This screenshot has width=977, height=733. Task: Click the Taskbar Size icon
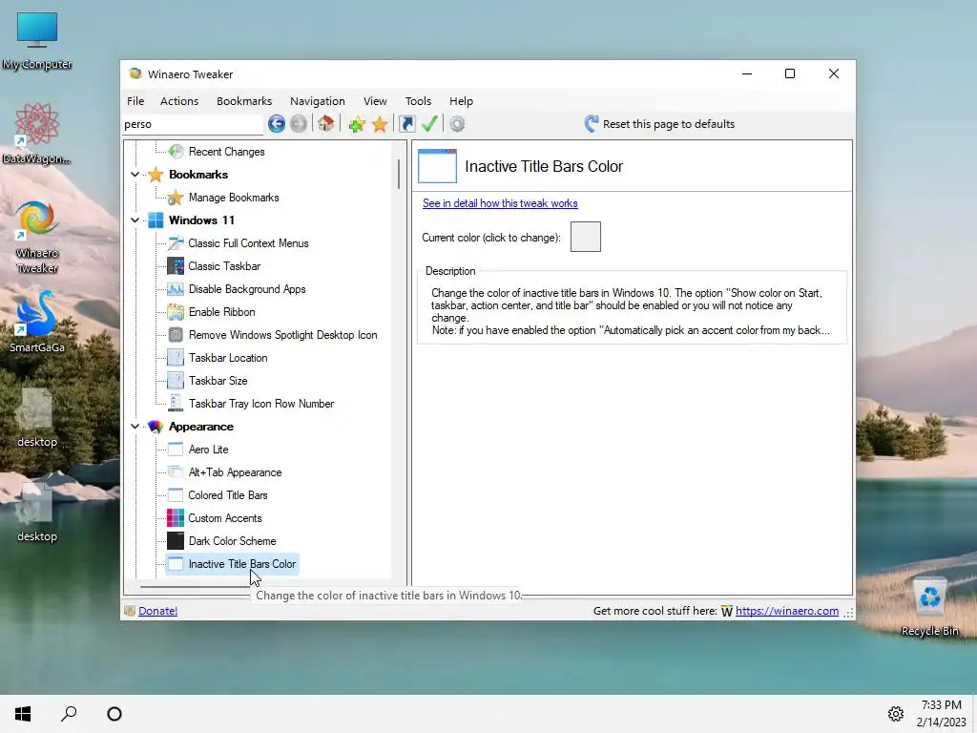click(176, 381)
